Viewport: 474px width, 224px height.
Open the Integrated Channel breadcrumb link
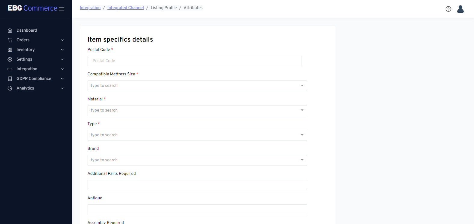point(125,8)
